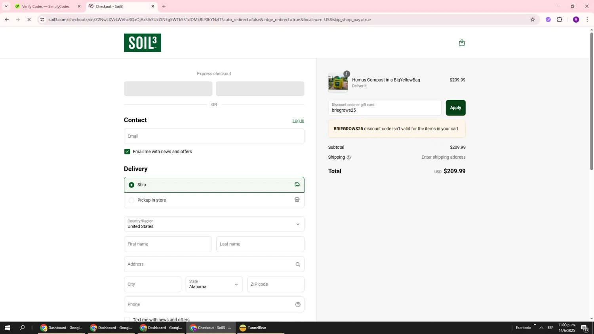594x334 pixels.
Task: Click the Address input field
Action: click(x=214, y=264)
